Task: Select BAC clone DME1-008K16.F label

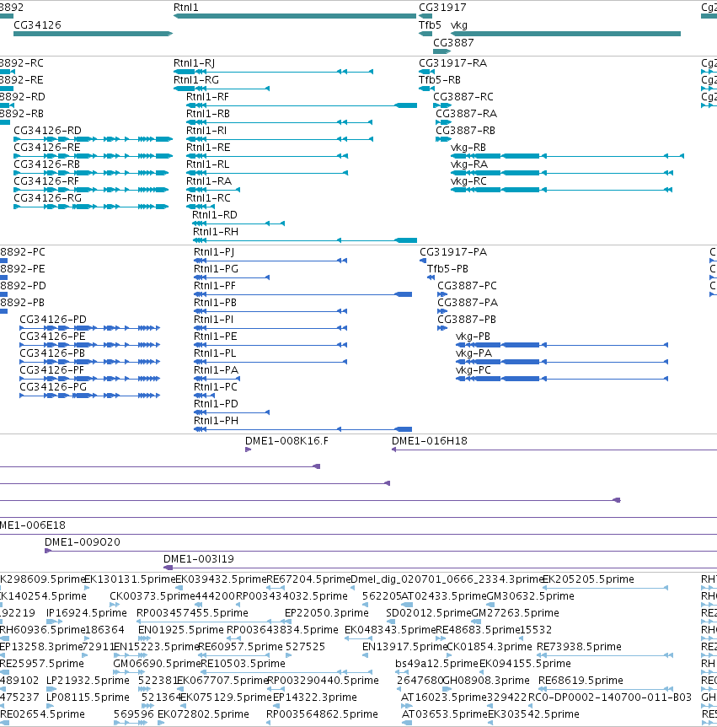Action: coord(286,441)
